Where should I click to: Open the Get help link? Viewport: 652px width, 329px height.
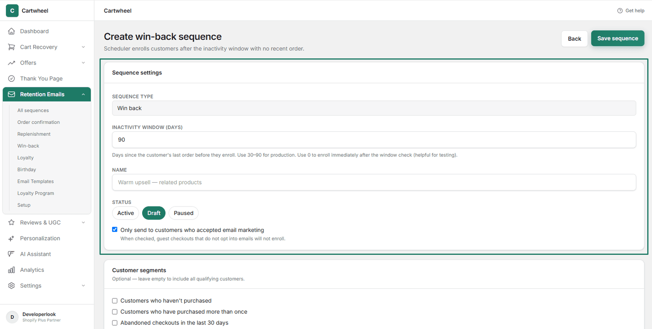[631, 11]
